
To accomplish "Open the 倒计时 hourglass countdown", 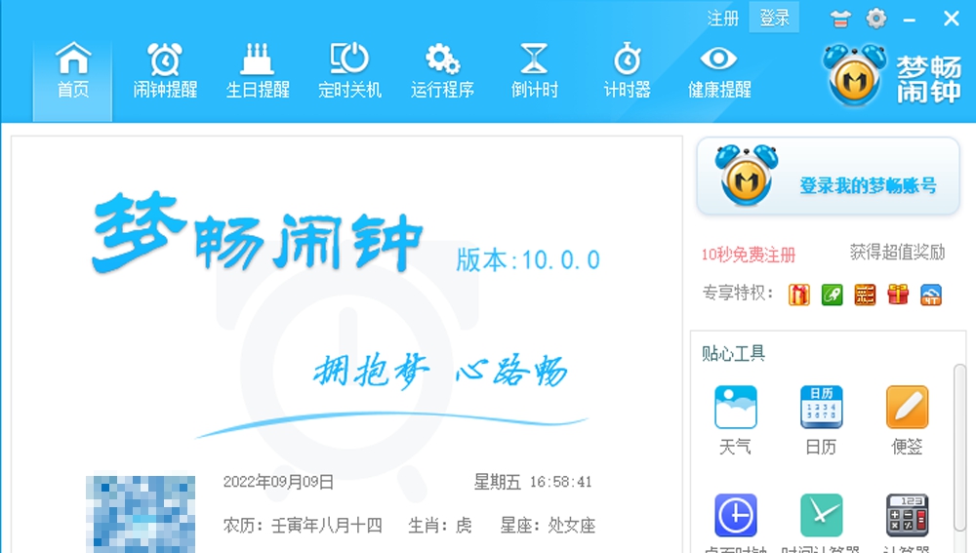I will [534, 71].
